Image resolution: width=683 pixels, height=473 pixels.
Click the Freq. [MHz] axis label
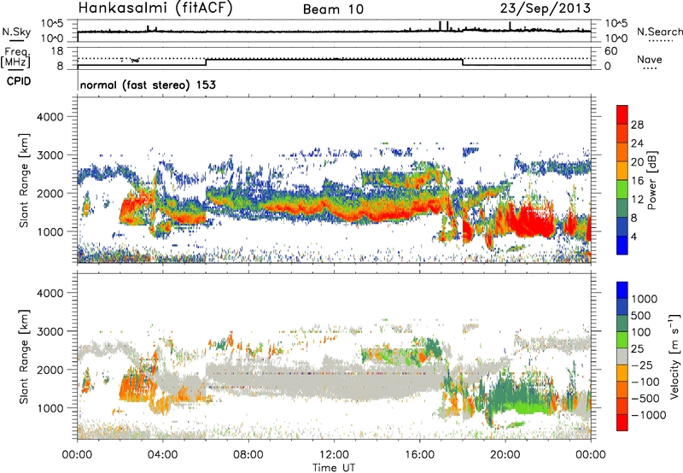point(15,57)
